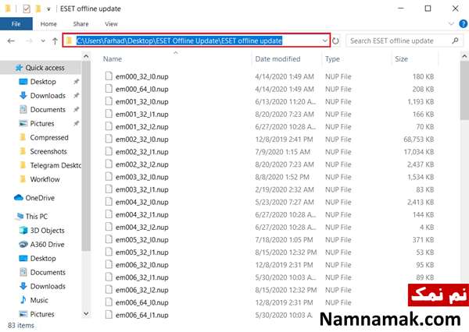Open the Share ribbon tab
Viewport: 469px width, 332px height.
pos(81,24)
